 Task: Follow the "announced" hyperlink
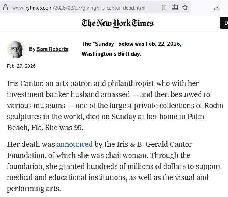coord(74,144)
